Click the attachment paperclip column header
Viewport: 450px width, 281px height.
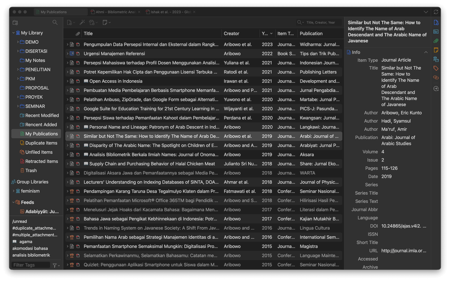(x=78, y=33)
